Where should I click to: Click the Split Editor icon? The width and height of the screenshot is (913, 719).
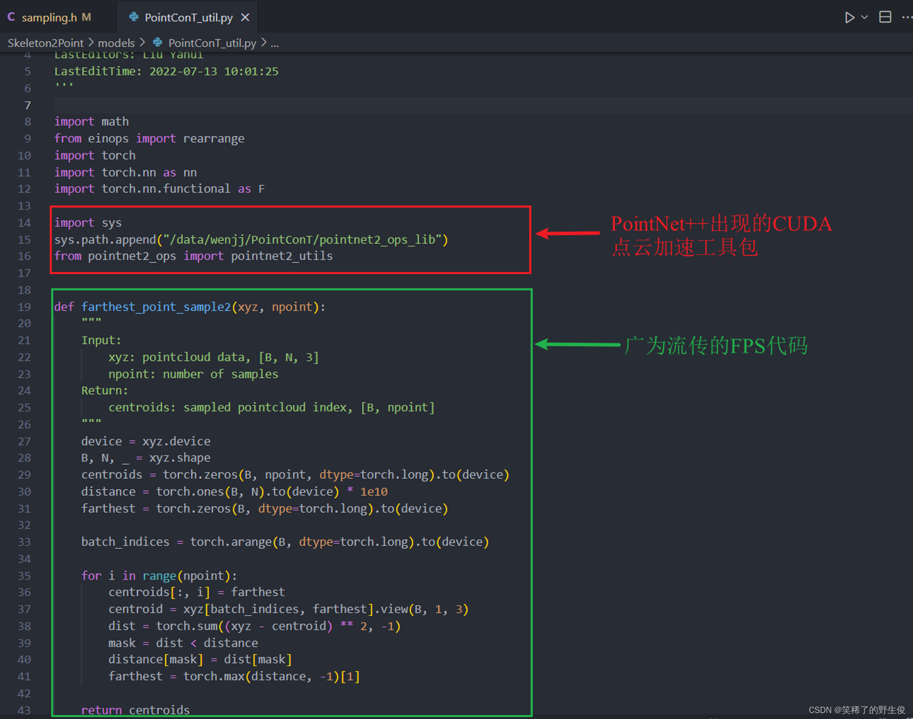tap(886, 17)
